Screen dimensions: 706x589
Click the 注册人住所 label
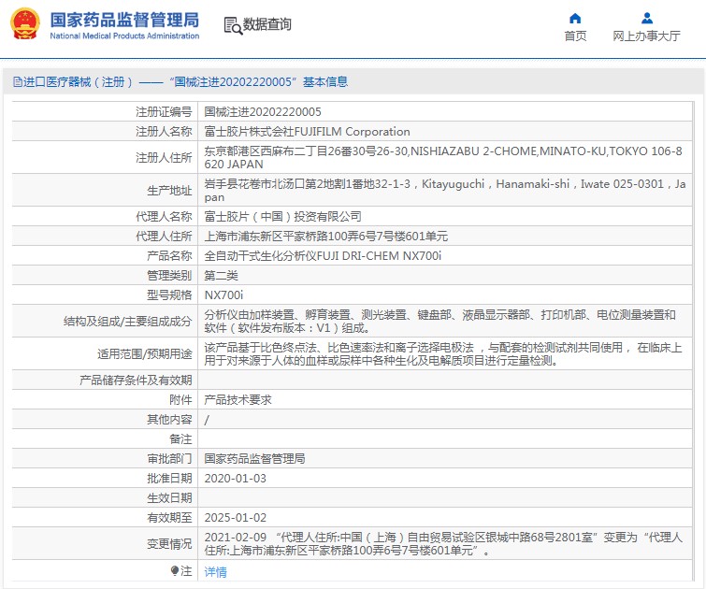pos(164,158)
